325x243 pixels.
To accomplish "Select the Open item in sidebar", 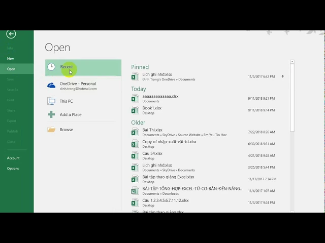I will tap(11, 69).
